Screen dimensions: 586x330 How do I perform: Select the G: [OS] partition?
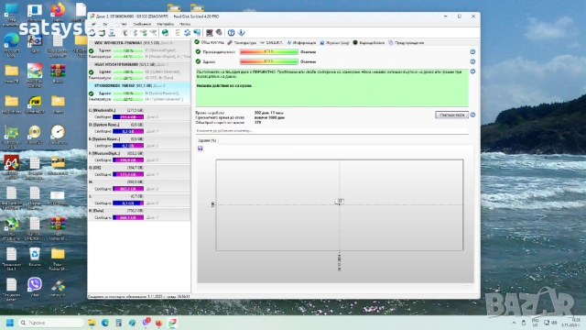tap(139, 171)
